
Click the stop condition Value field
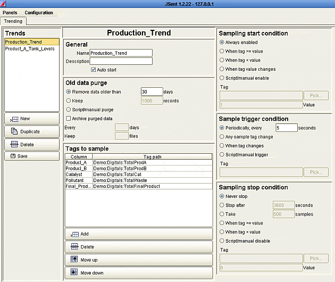261,268
